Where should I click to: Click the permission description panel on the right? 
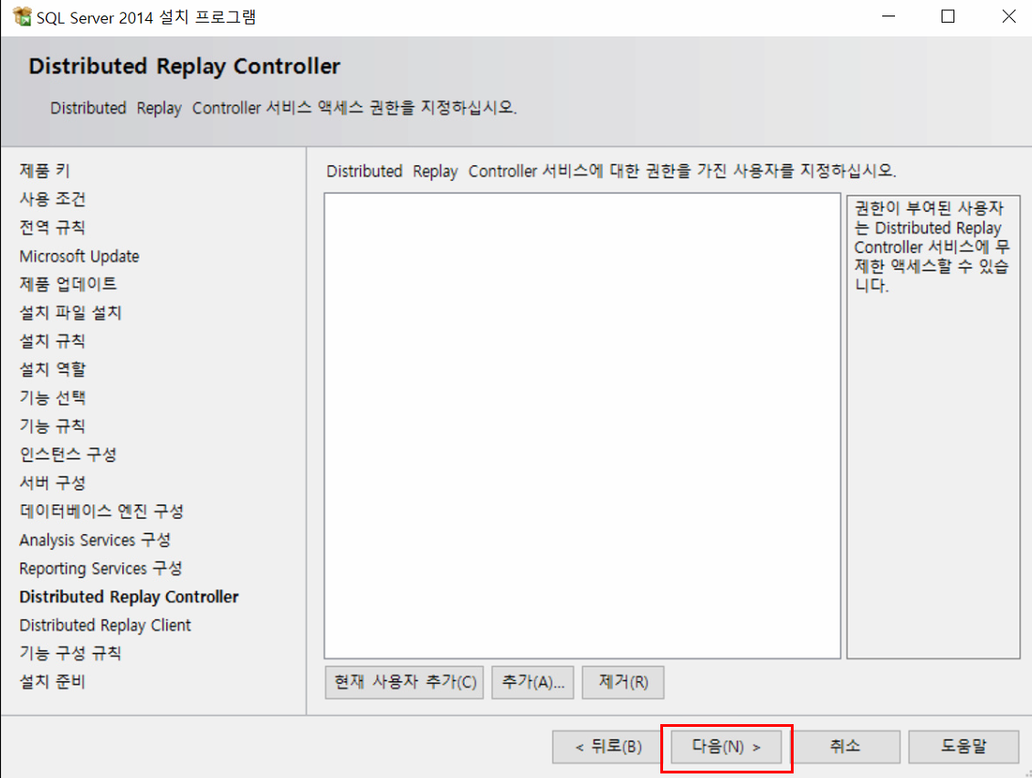pos(933,426)
